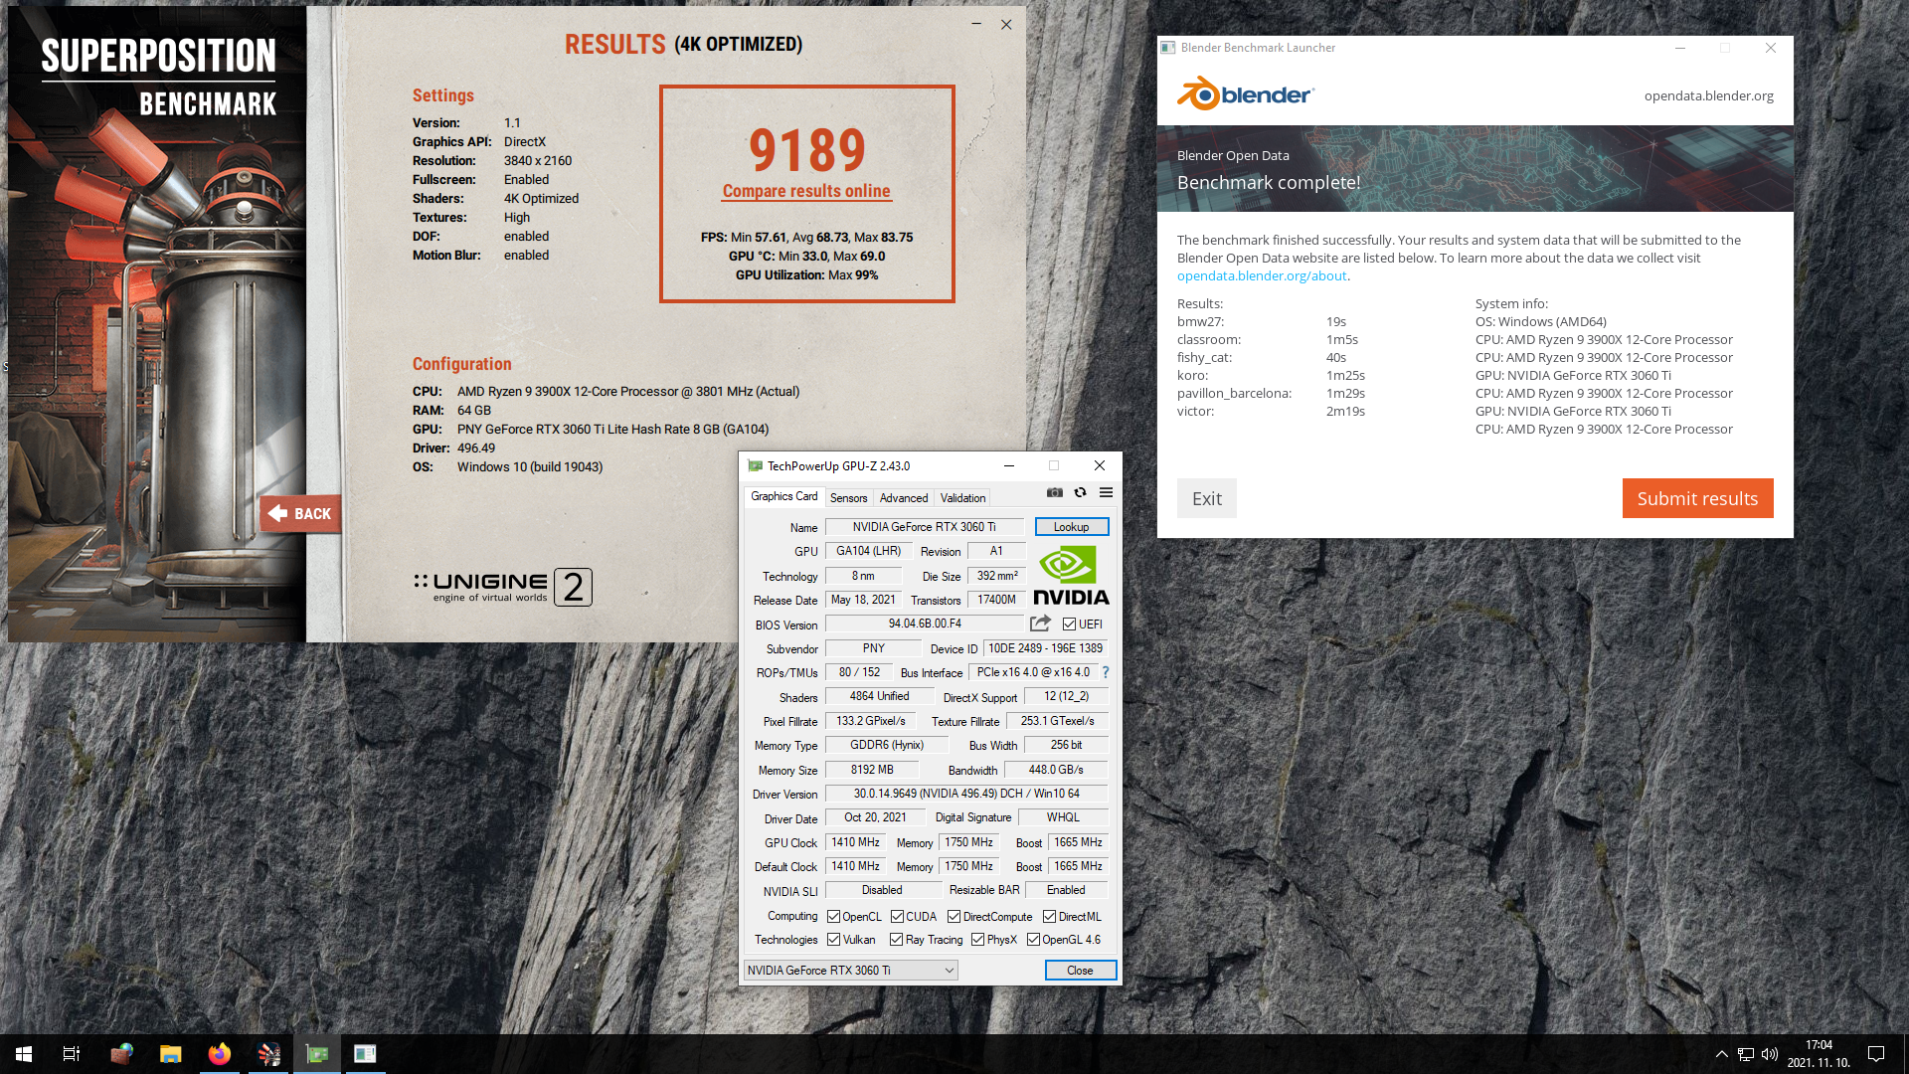Click the Bus Interface question mark
Screen dimensions: 1909x1074
[x=1106, y=672]
